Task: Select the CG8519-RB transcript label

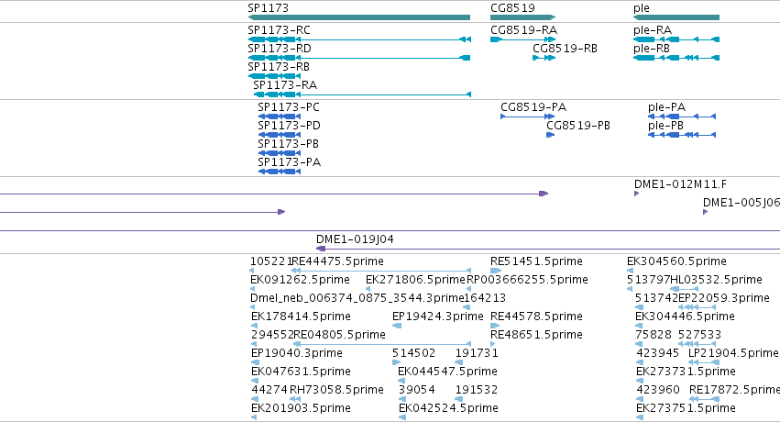Action: point(565,49)
